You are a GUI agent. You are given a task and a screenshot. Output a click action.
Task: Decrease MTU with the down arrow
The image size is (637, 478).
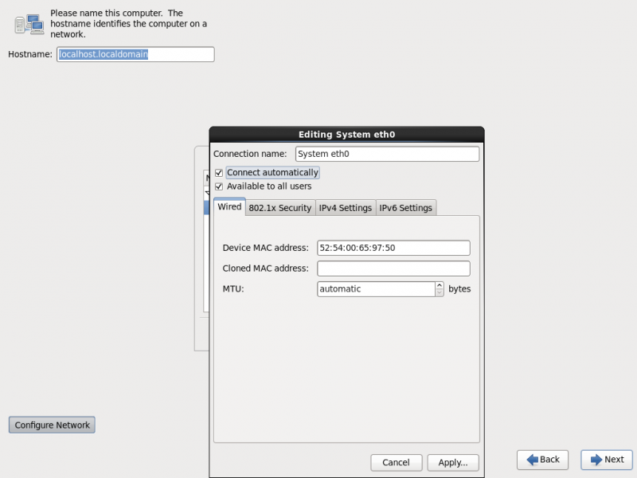coord(440,293)
